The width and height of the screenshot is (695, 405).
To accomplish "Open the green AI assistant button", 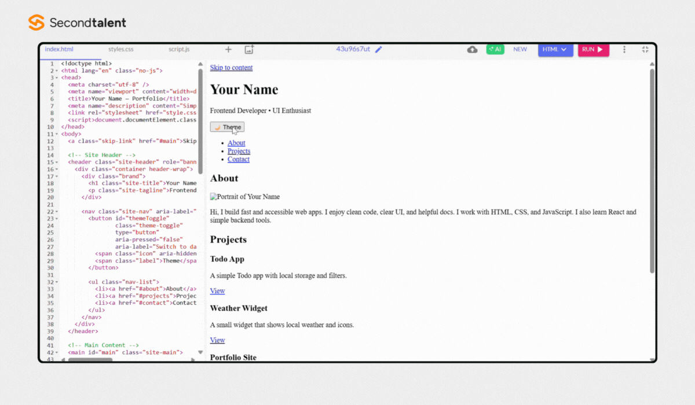I will pos(495,50).
